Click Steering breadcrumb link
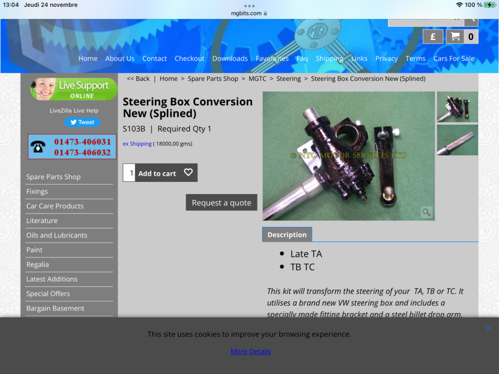The width and height of the screenshot is (499, 374). pos(288,79)
